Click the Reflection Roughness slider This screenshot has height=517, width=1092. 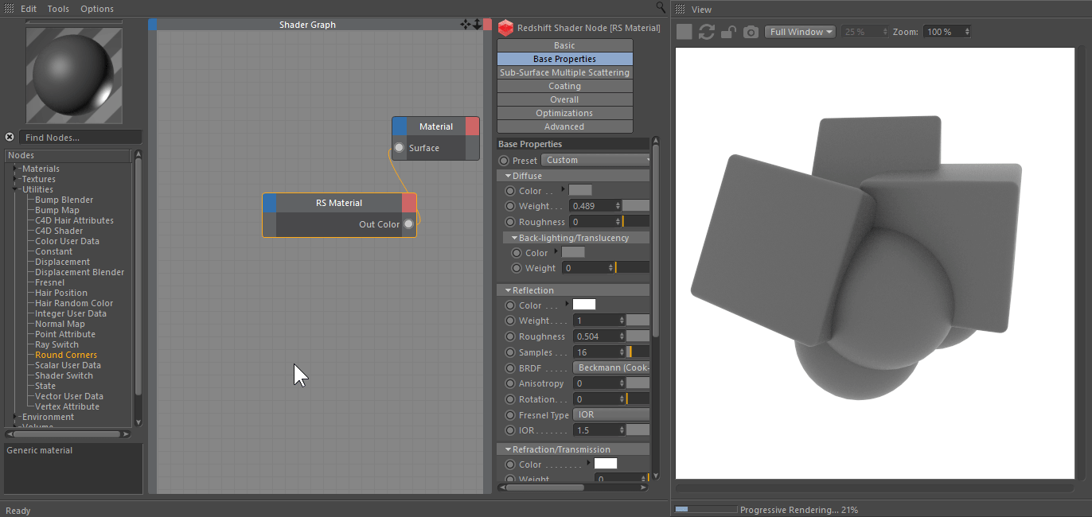coord(638,336)
